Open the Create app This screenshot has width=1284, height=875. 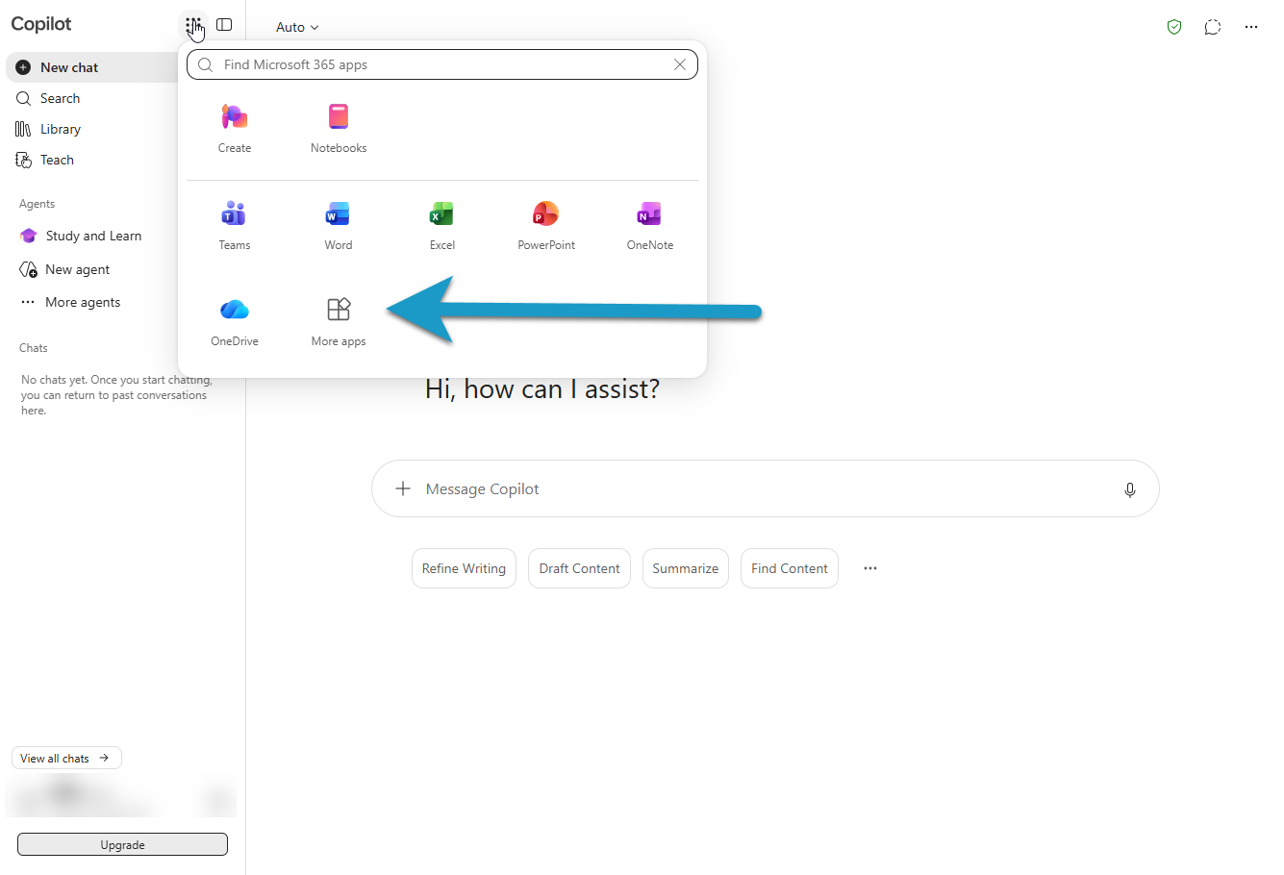[235, 128]
